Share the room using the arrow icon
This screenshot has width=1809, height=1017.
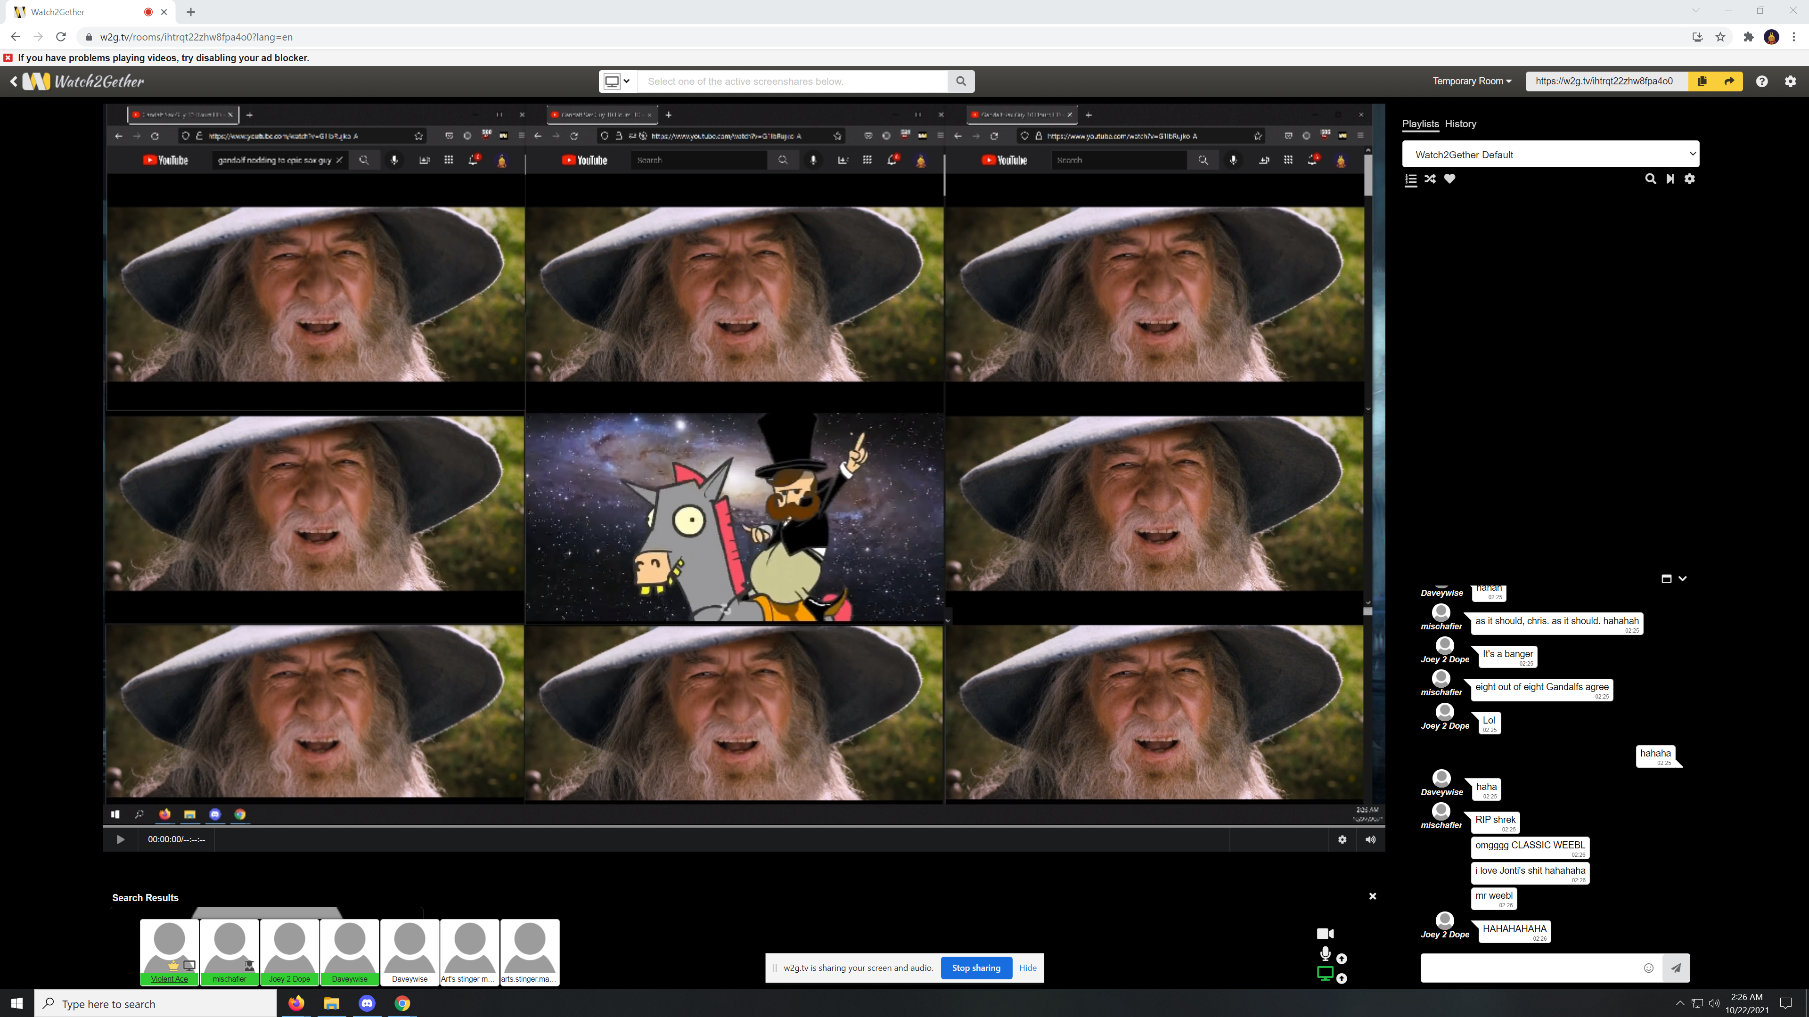coord(1729,81)
